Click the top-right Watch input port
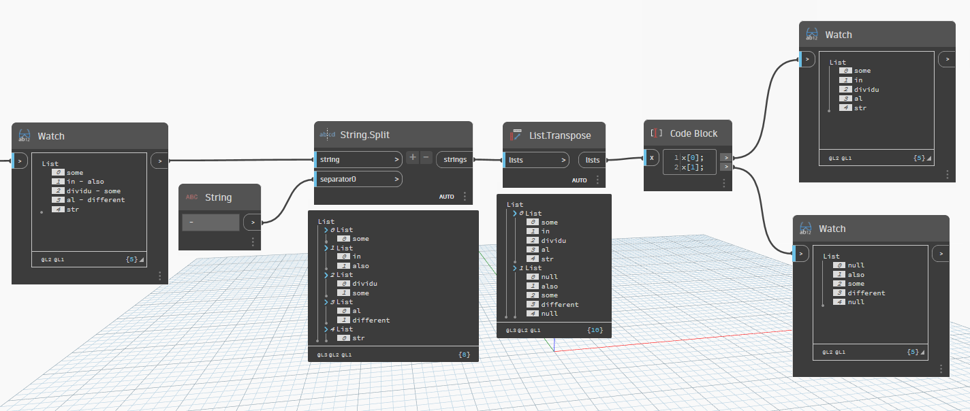Screen dimensions: 970x411 click(807, 59)
